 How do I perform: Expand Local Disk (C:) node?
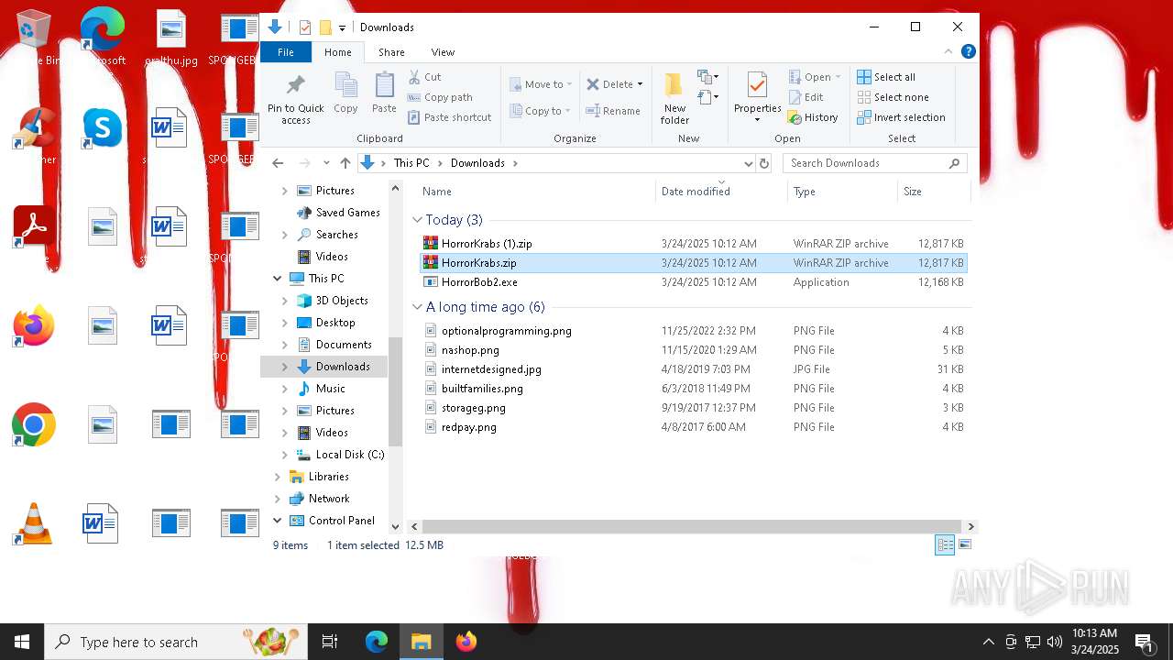coord(285,455)
